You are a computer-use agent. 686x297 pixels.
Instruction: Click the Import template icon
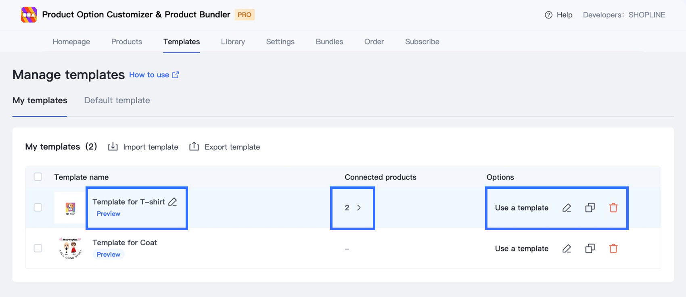coord(113,146)
